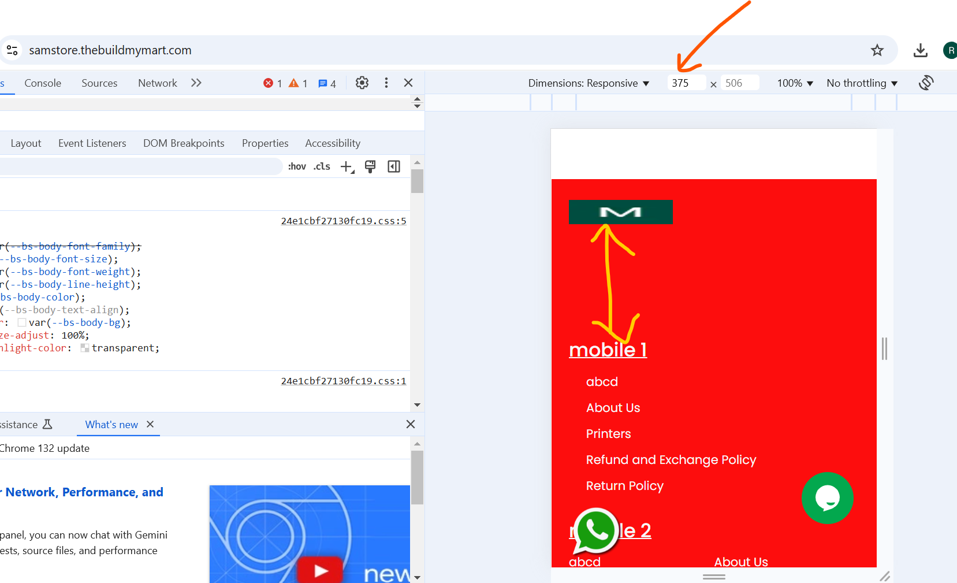The height and width of the screenshot is (583, 957).
Task: Click the address bar URL samstore.thebuildmymart.com
Action: point(110,50)
